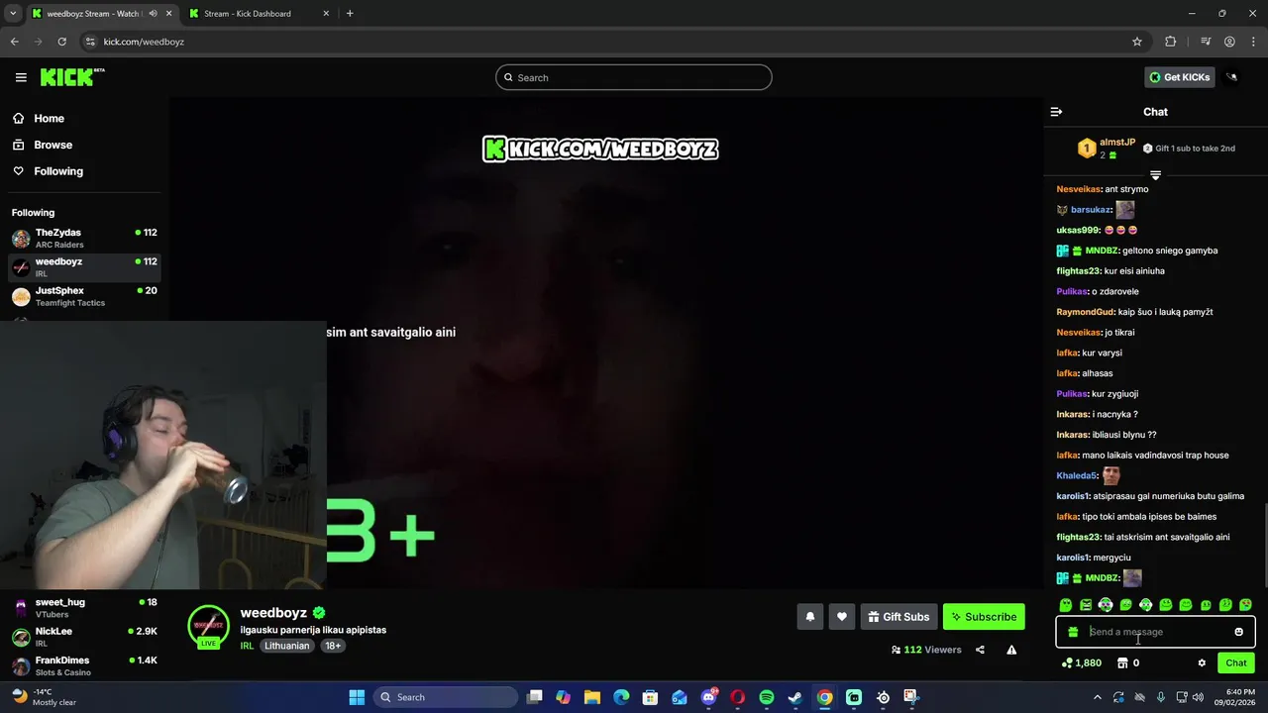
Task: Open chat settings gear
Action: click(1202, 663)
